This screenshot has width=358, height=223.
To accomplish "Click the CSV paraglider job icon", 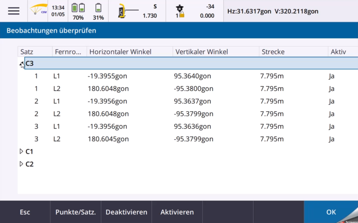I will click(39, 11).
